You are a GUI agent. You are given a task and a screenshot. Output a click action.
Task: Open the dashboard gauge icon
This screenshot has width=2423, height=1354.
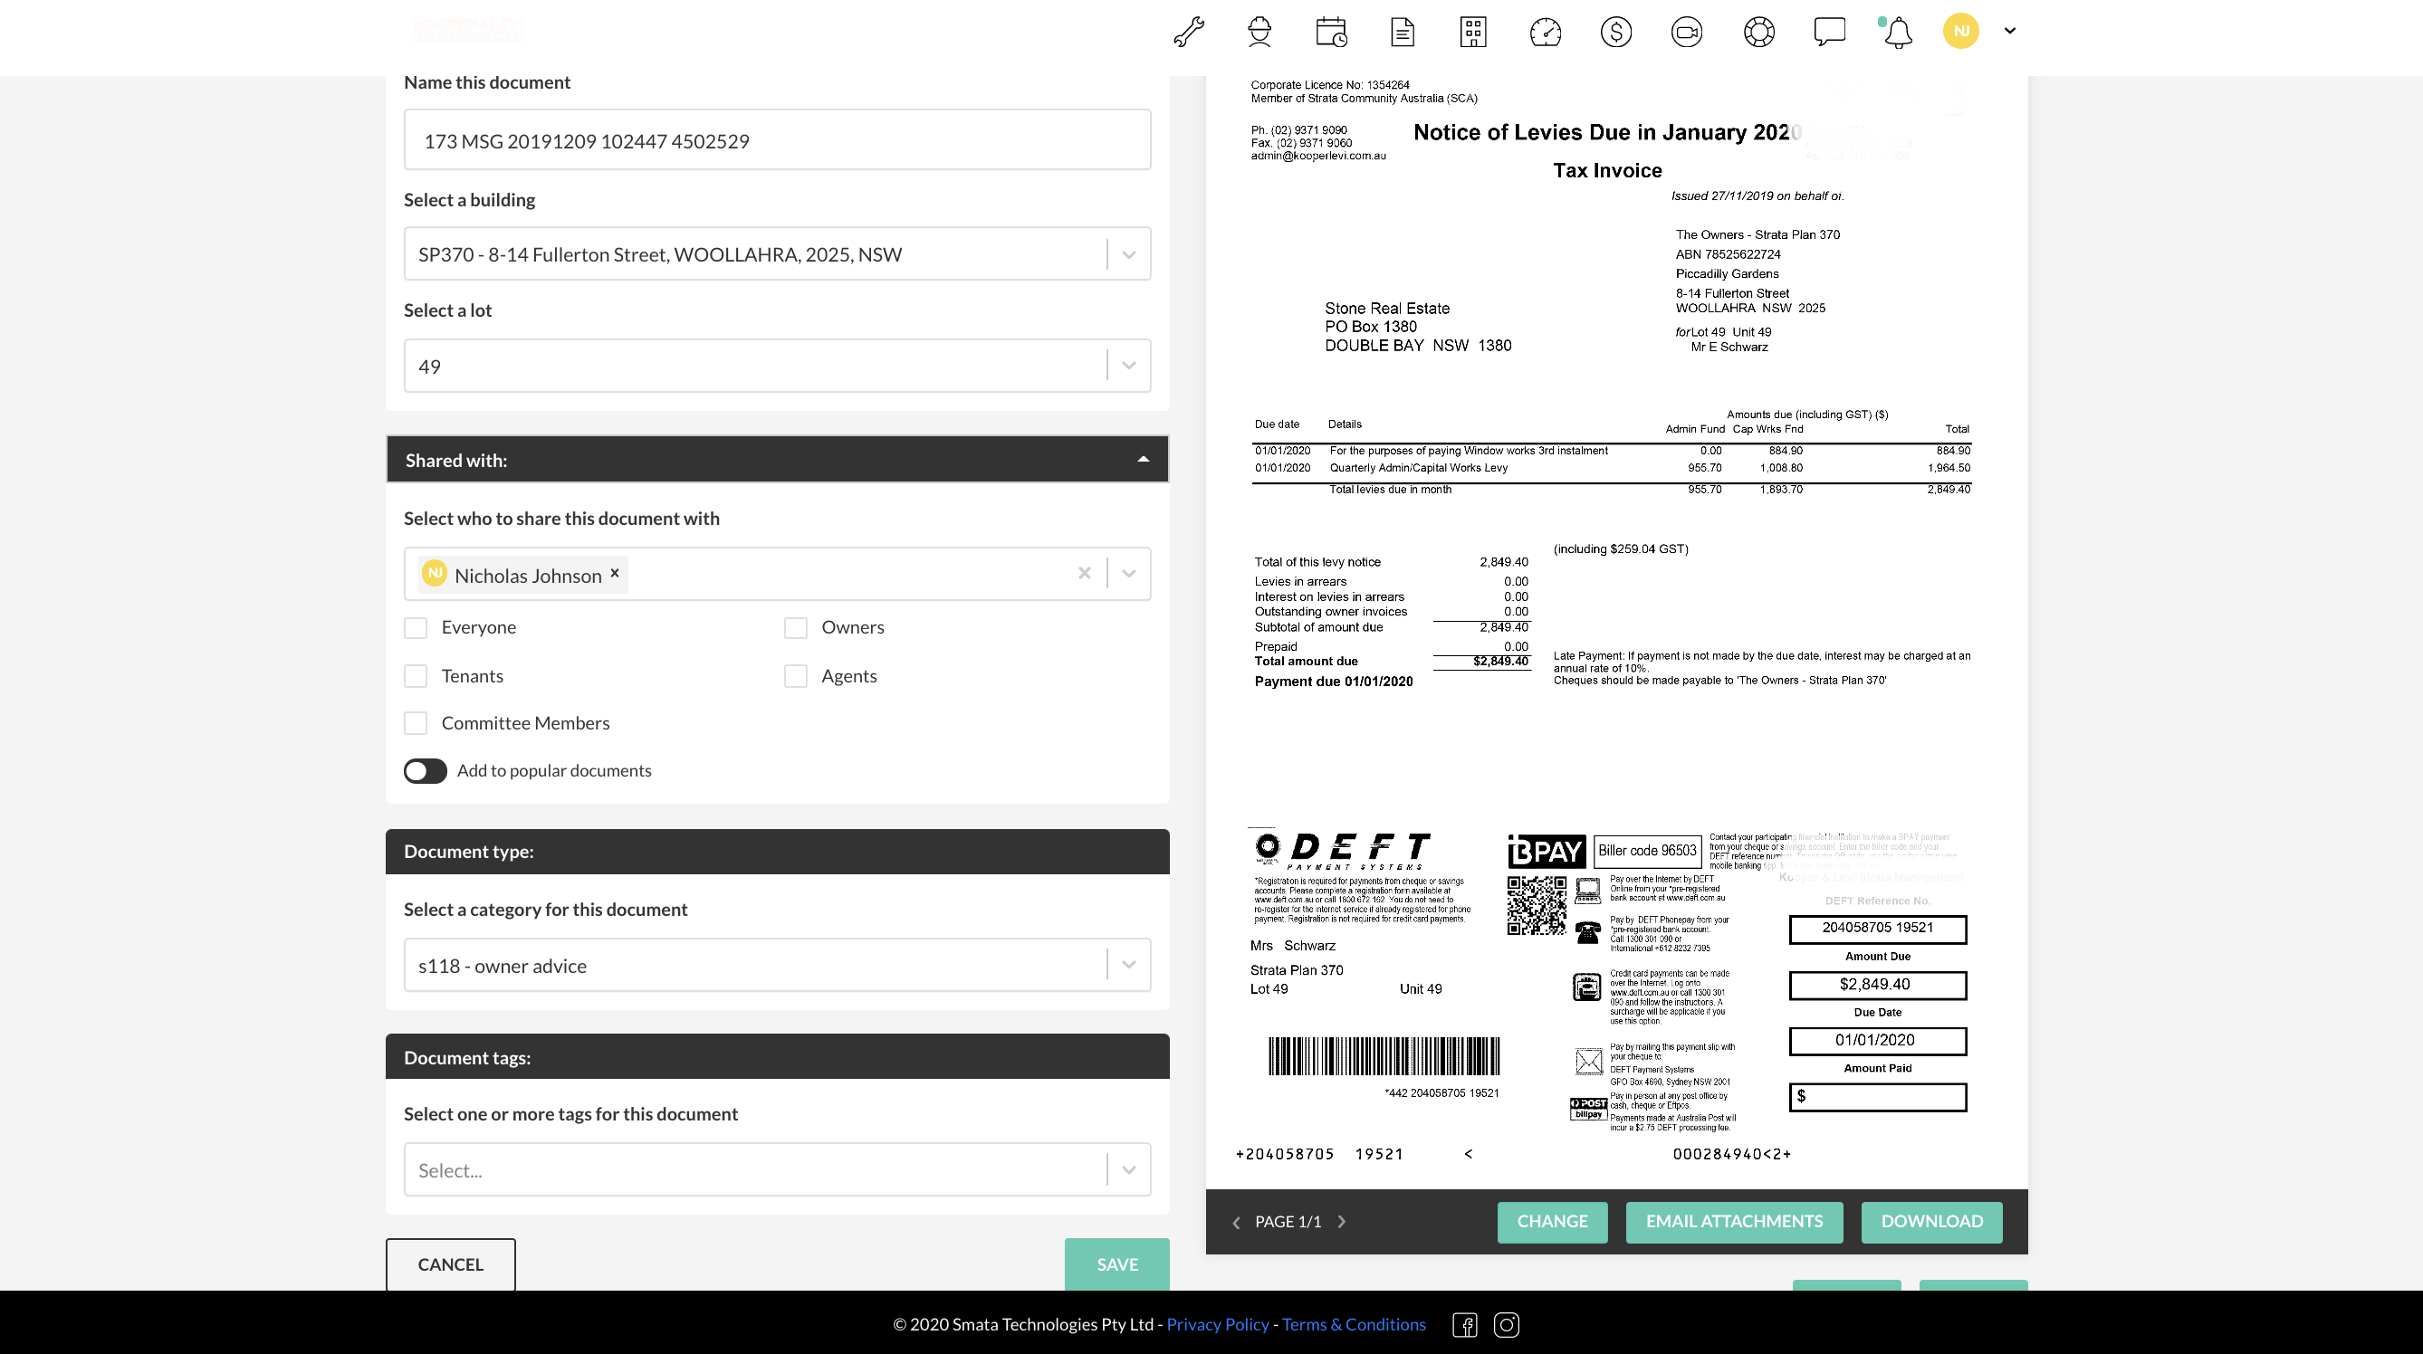[1546, 32]
